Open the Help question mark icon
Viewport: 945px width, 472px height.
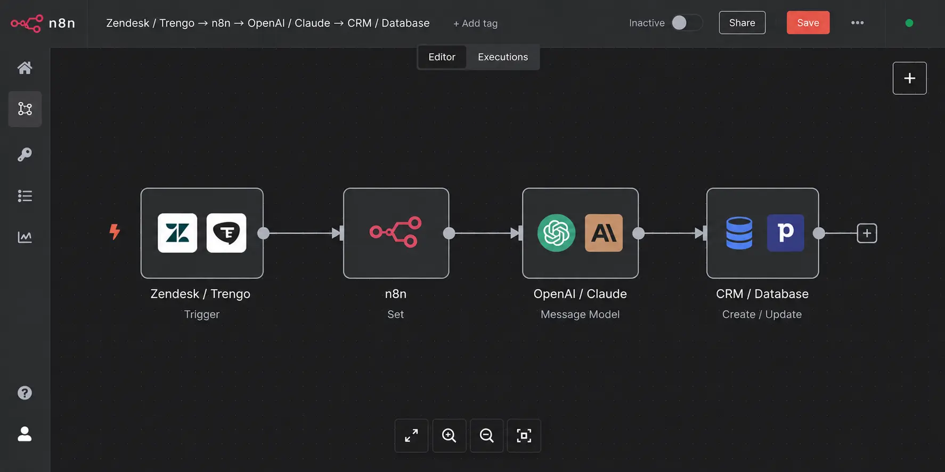[25, 393]
